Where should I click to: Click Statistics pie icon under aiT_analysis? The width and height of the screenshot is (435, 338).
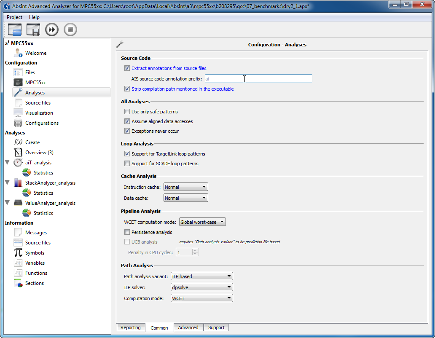coord(27,172)
